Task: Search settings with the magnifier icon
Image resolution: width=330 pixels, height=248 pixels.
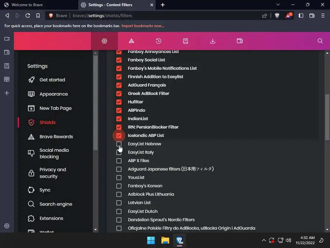Action: point(320,41)
